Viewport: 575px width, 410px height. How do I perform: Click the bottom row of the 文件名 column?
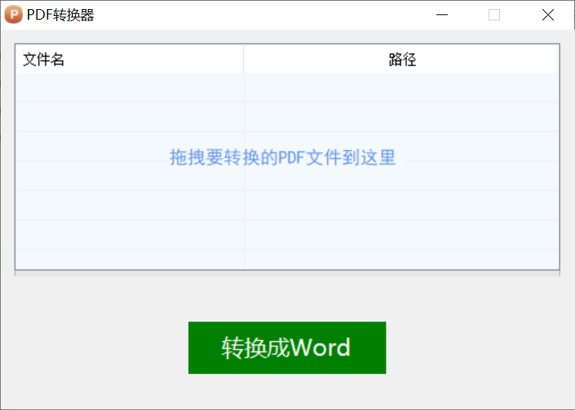[x=129, y=259]
